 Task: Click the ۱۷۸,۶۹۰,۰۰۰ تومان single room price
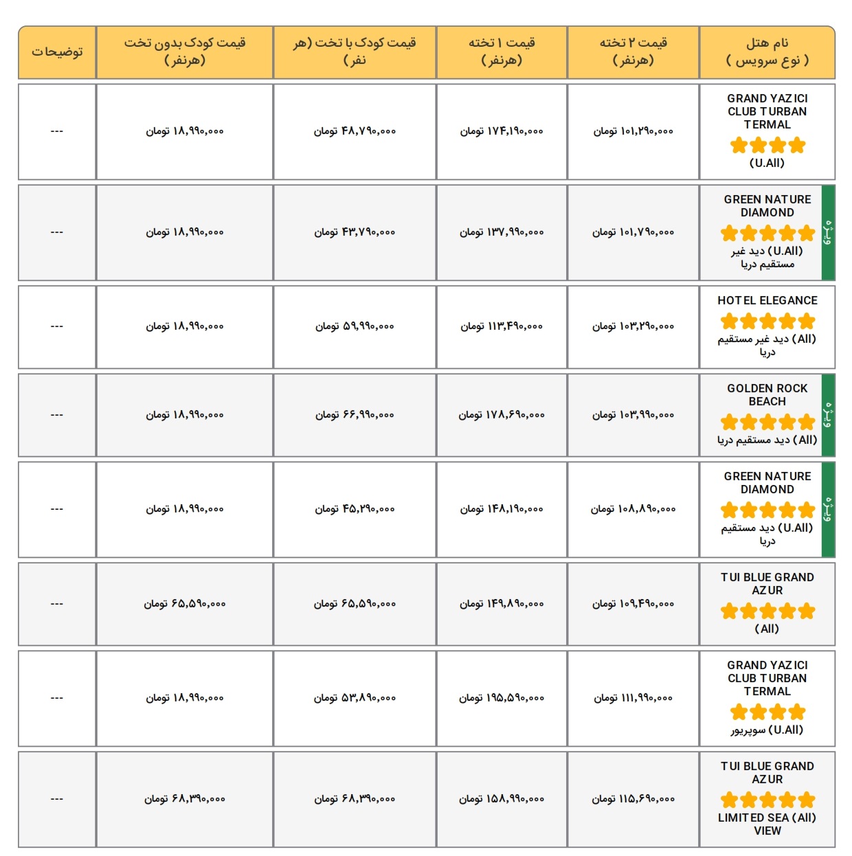click(x=502, y=415)
